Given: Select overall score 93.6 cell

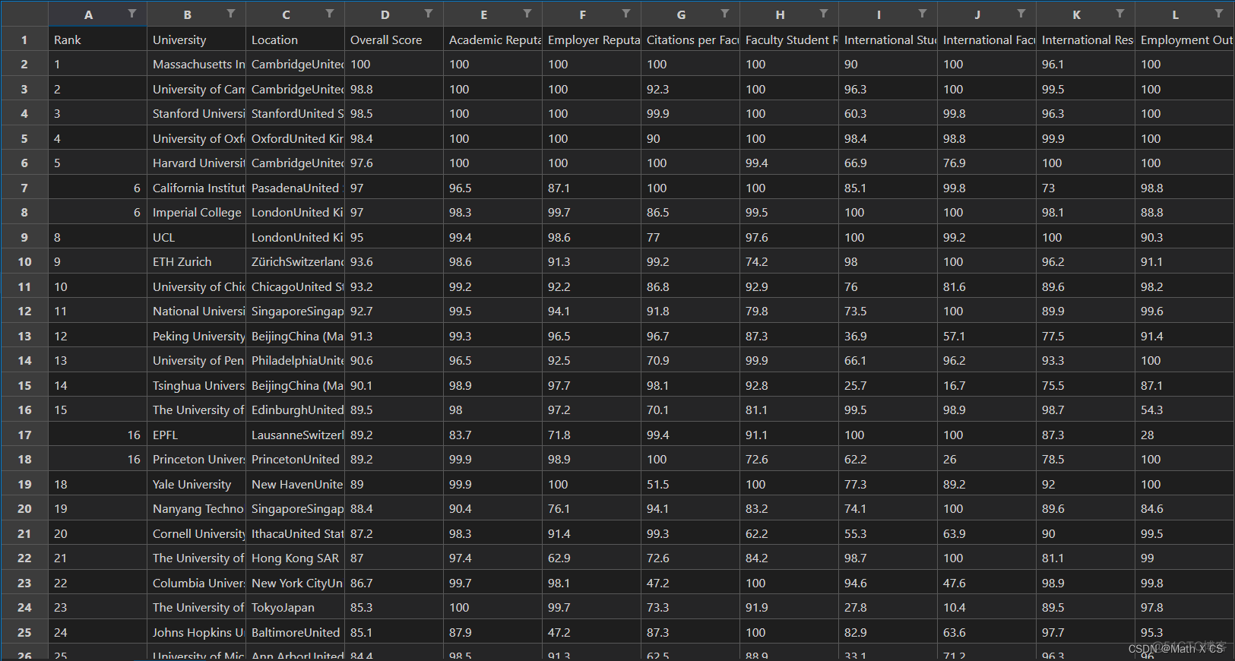Looking at the screenshot, I should (x=394, y=262).
